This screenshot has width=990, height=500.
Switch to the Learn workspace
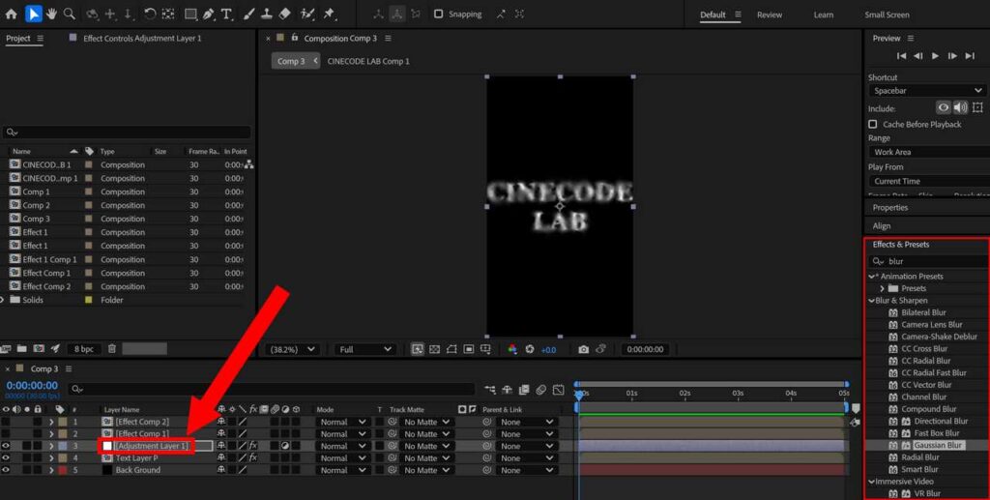824,15
